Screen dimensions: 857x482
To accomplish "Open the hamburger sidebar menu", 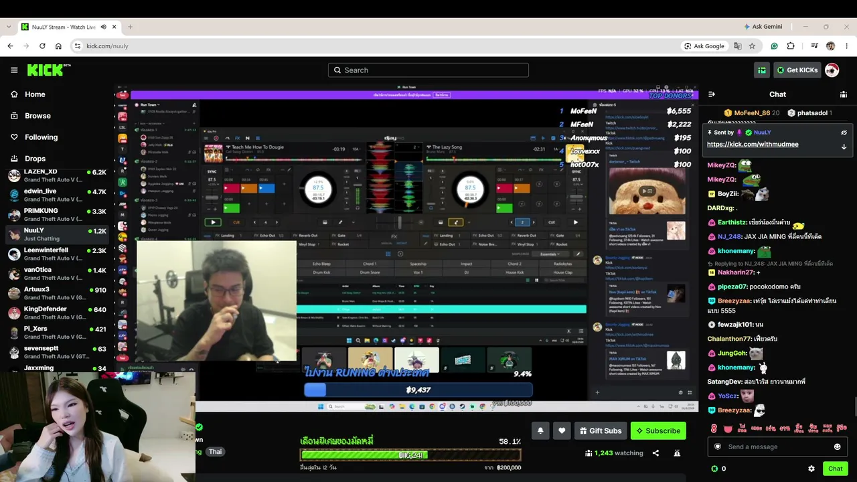I will (14, 70).
